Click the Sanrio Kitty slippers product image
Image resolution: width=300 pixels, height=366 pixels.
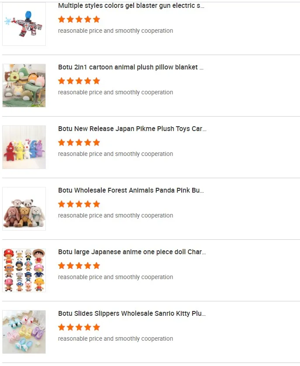coord(24,332)
